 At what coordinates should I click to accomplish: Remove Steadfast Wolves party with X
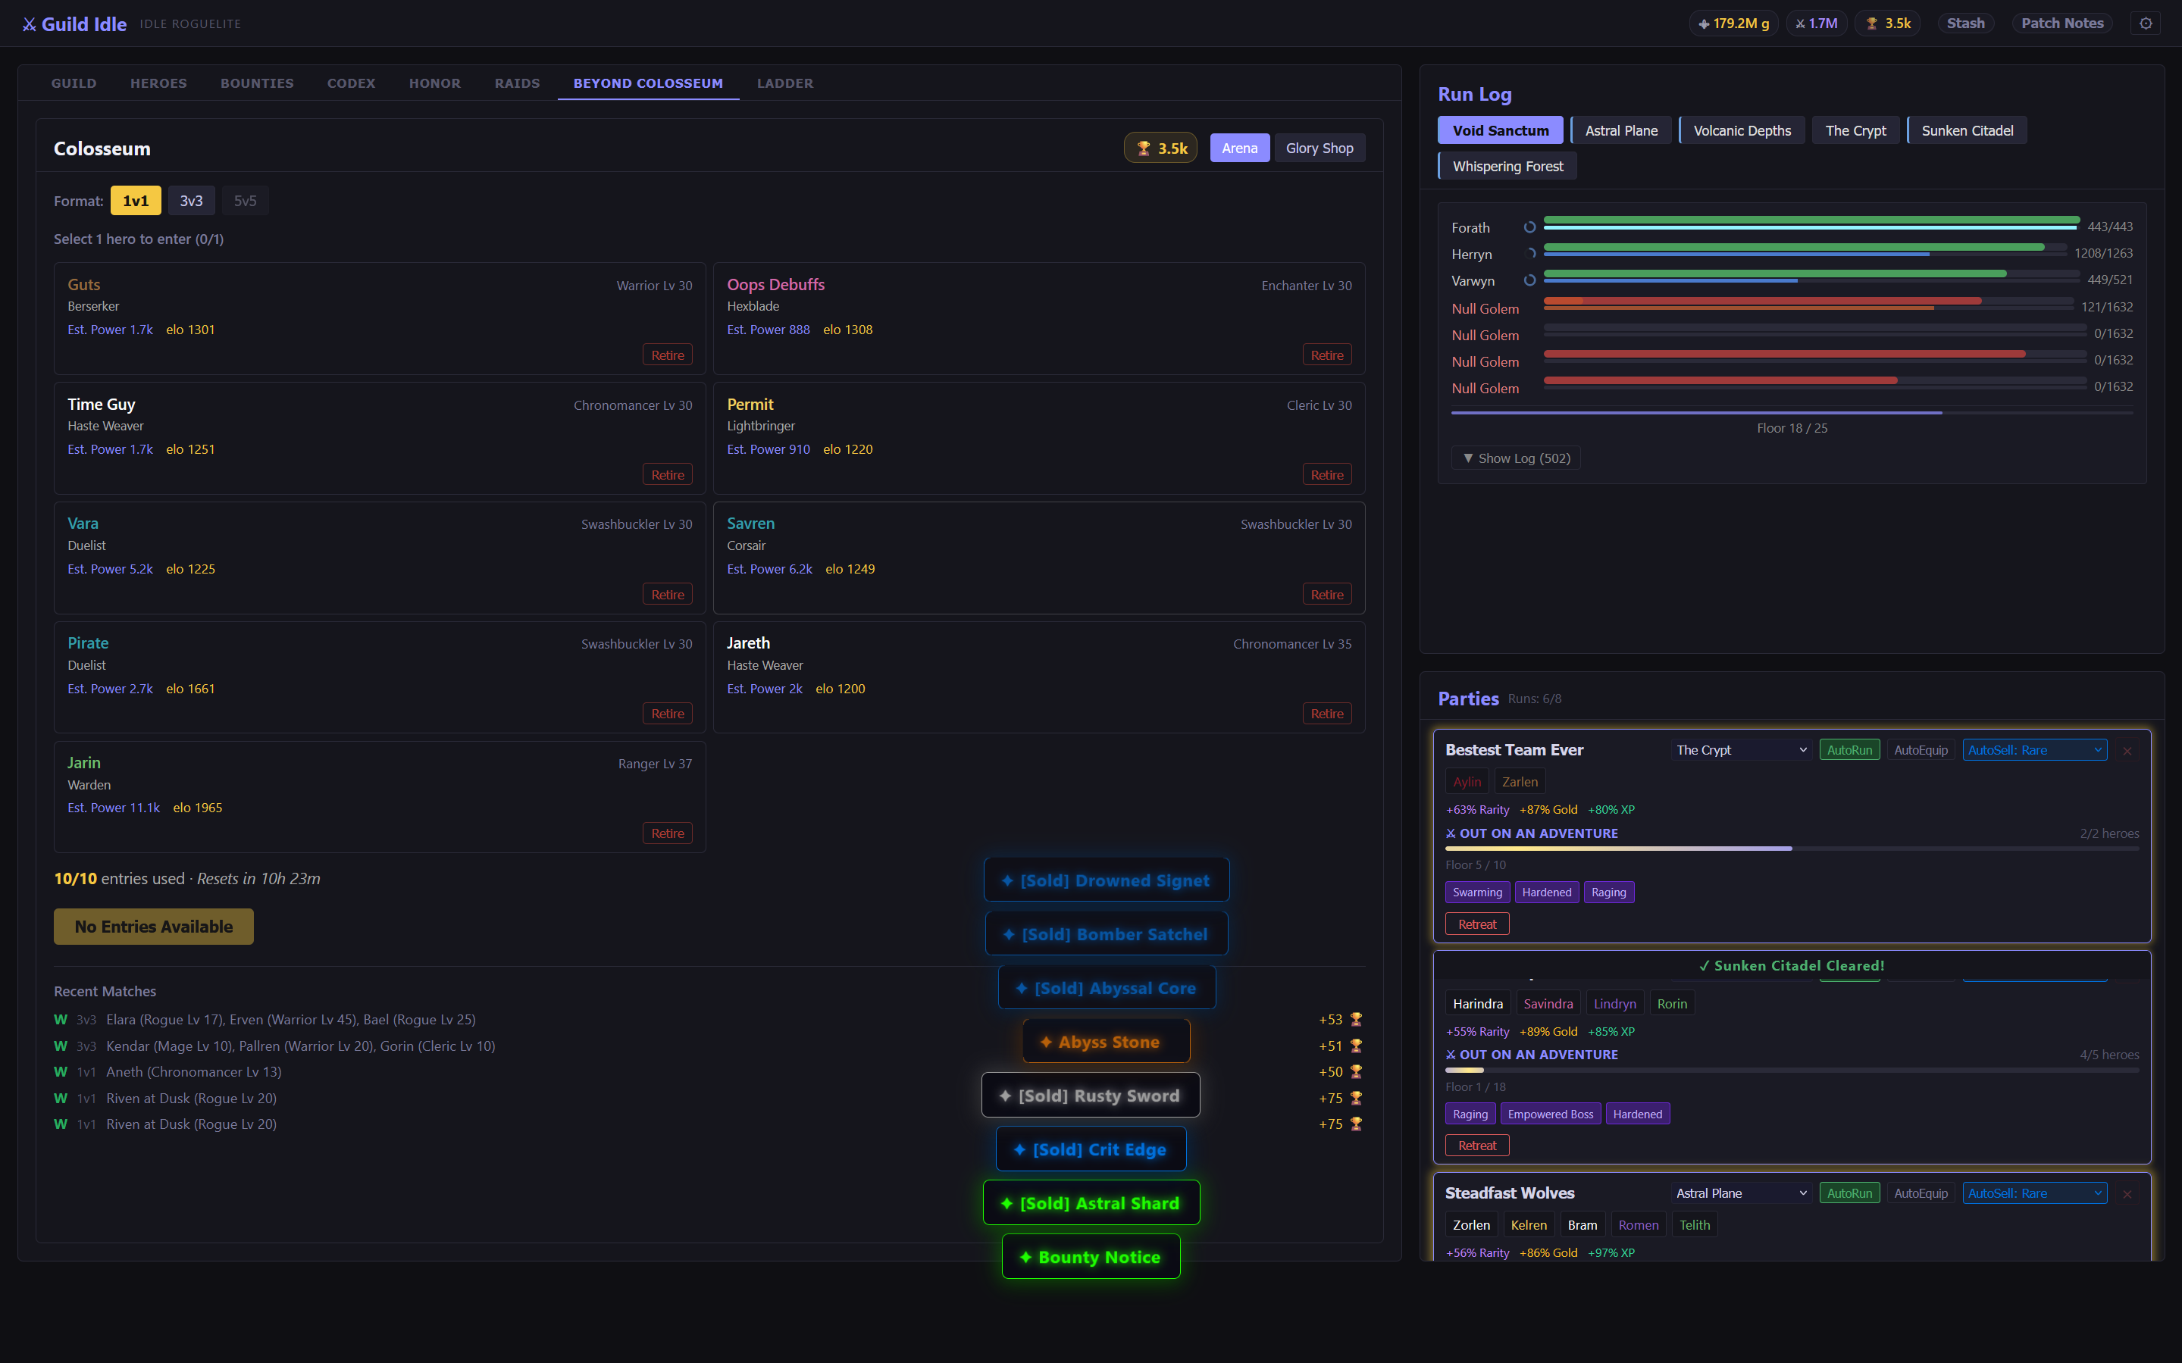point(2127,1193)
